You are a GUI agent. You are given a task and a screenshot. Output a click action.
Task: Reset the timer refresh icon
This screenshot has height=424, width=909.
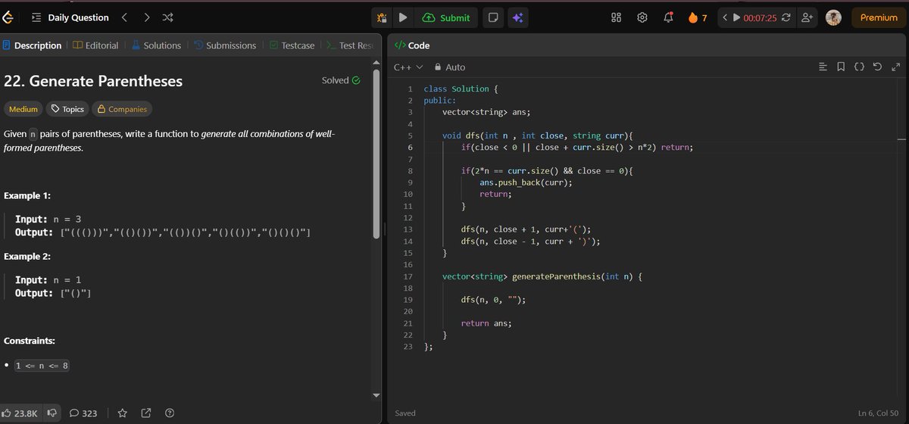(x=786, y=17)
